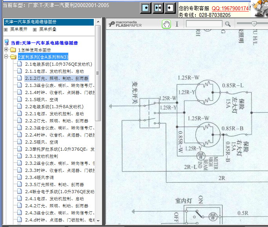Click the QQ:1967900174 customer service link
Screen dimensions: 268x227
coord(230,8)
